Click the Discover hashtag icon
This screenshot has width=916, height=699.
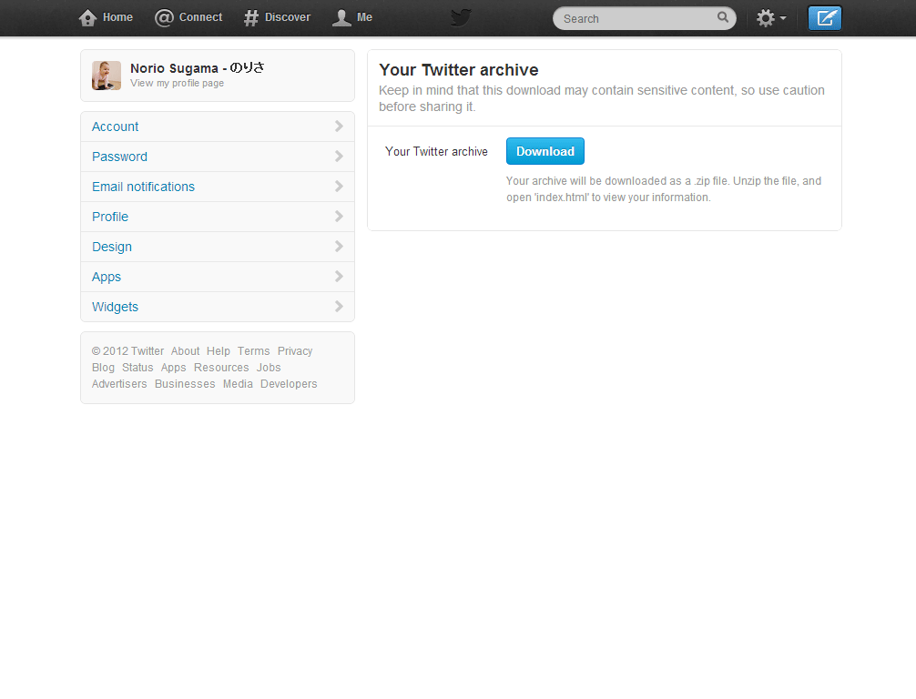pos(251,18)
